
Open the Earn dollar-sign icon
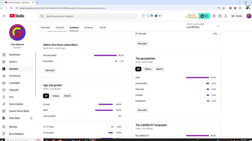4,97
